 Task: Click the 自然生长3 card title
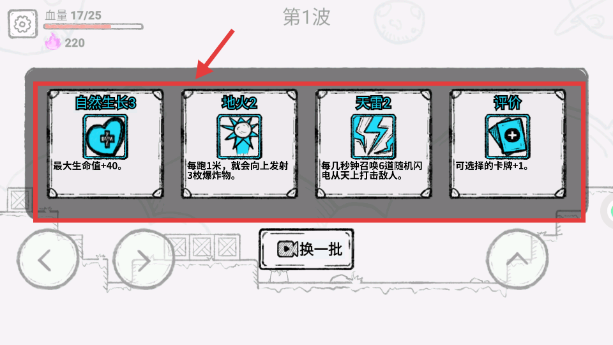coord(105,103)
